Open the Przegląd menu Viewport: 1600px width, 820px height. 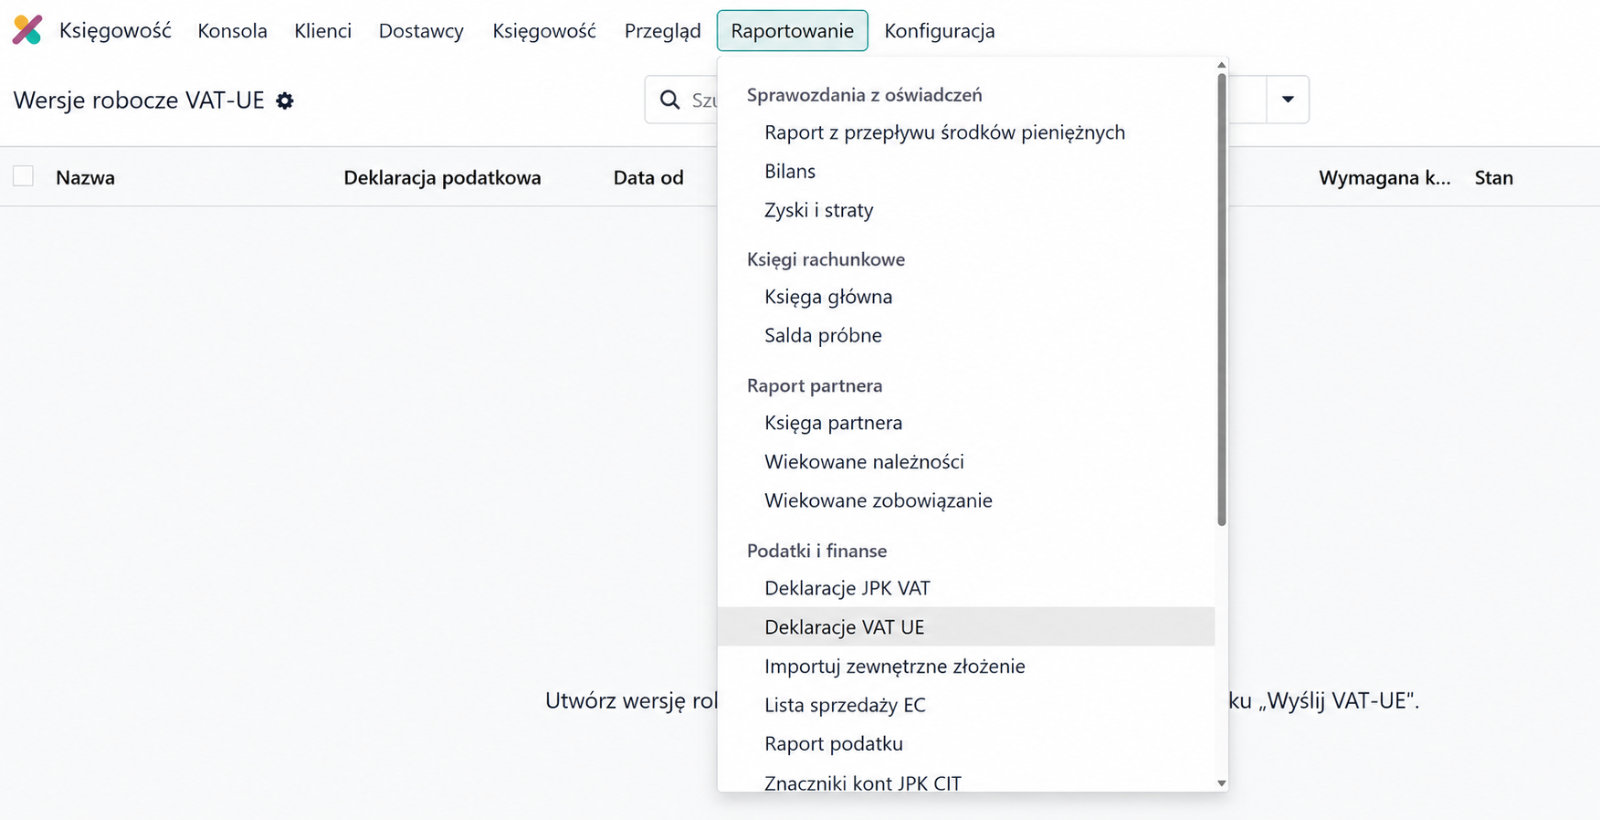(662, 30)
